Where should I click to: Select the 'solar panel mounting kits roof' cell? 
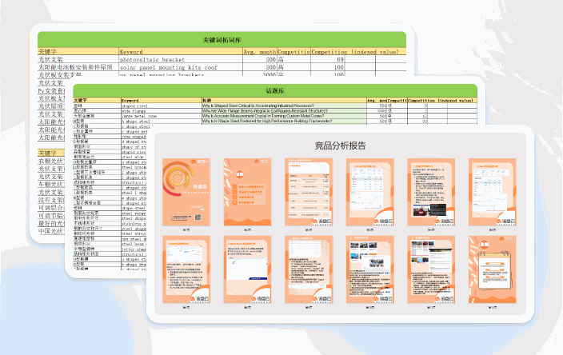coord(181,67)
